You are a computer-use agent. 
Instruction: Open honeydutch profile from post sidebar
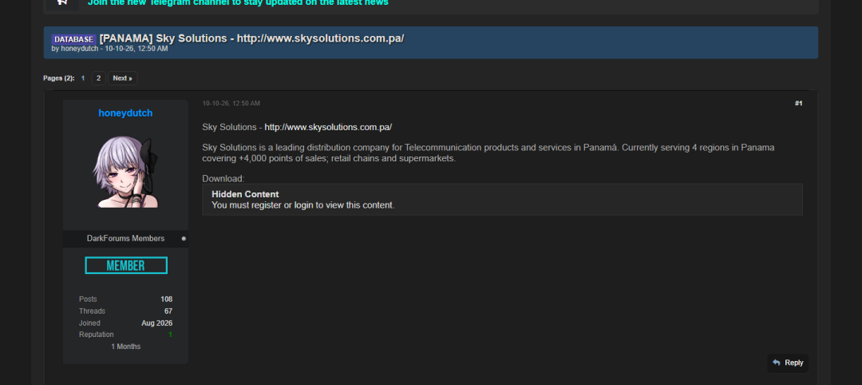125,113
